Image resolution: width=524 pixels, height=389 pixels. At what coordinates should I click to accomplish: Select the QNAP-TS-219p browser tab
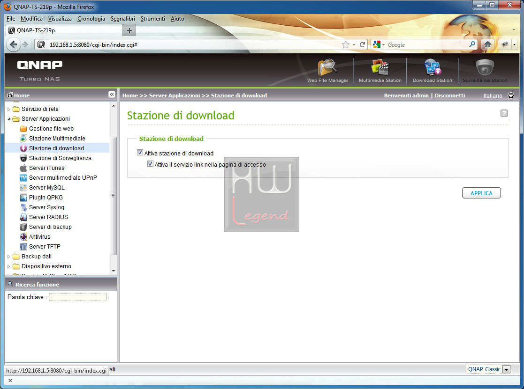[x=64, y=30]
